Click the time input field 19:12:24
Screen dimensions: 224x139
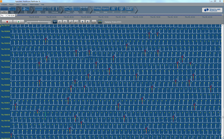click(x=11, y=16)
